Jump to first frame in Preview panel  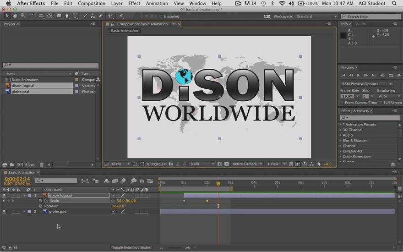[x=343, y=75]
